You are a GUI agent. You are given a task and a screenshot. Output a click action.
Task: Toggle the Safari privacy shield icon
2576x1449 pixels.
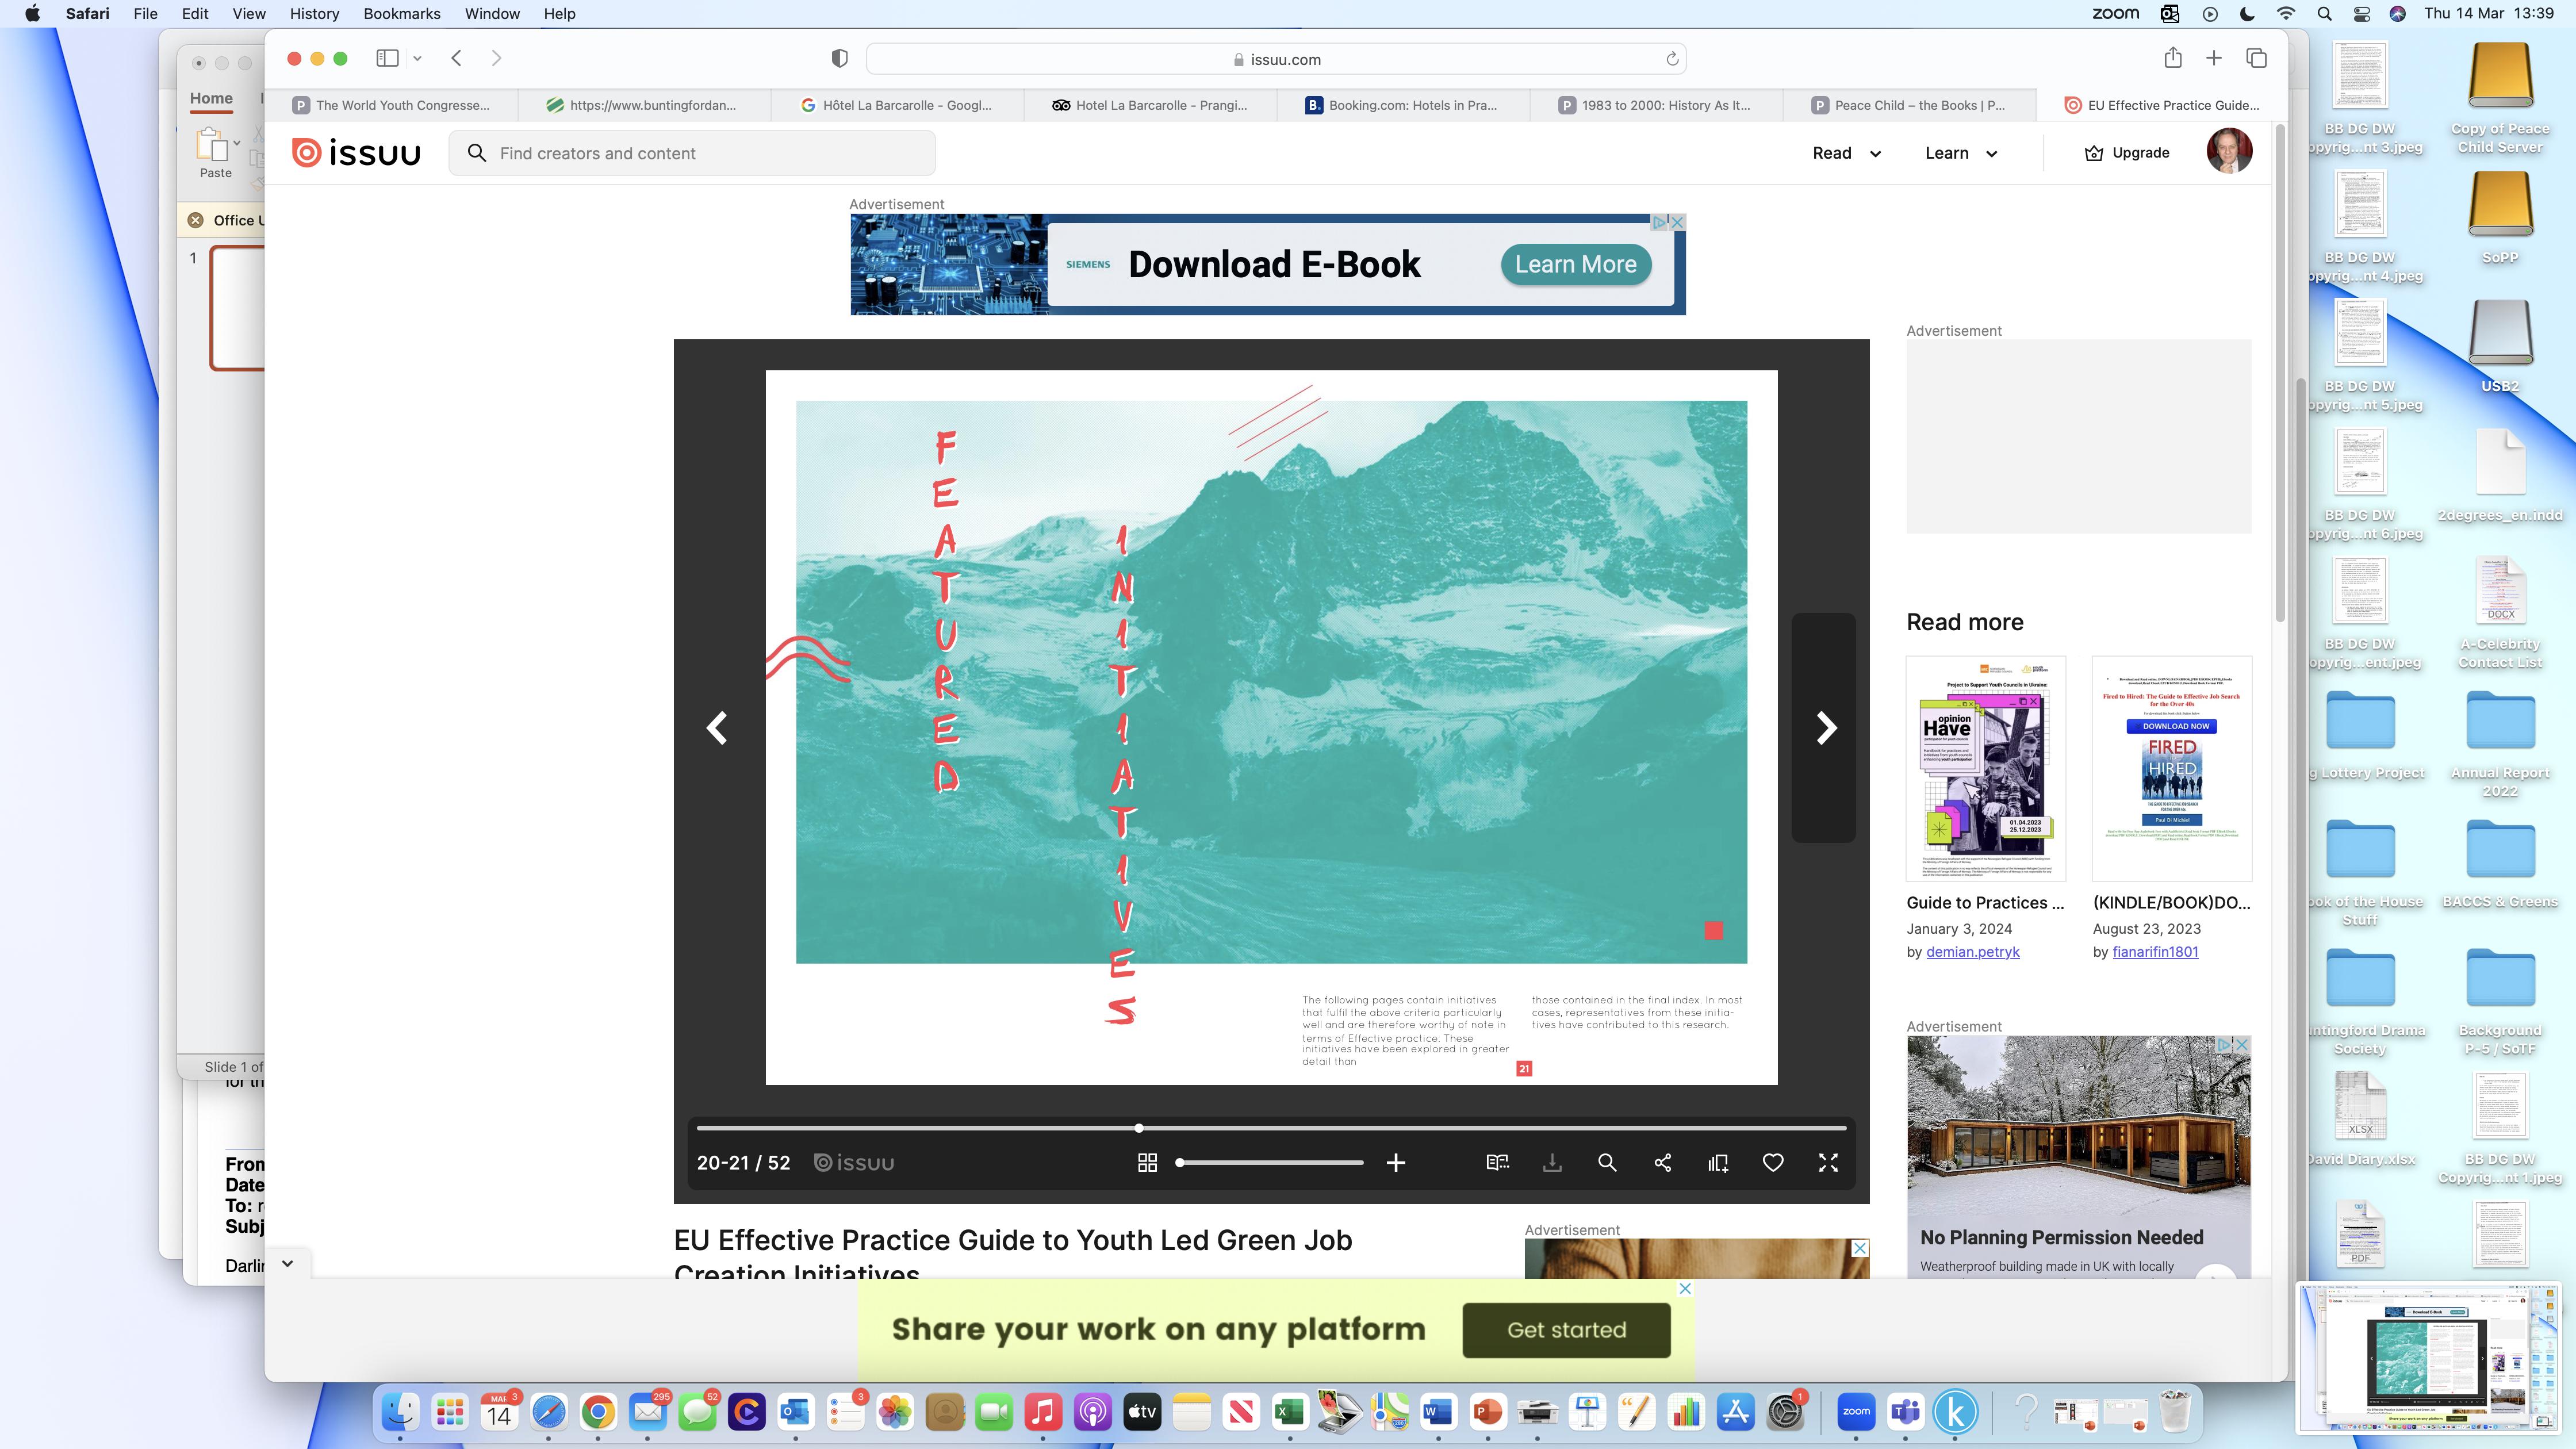[840, 59]
